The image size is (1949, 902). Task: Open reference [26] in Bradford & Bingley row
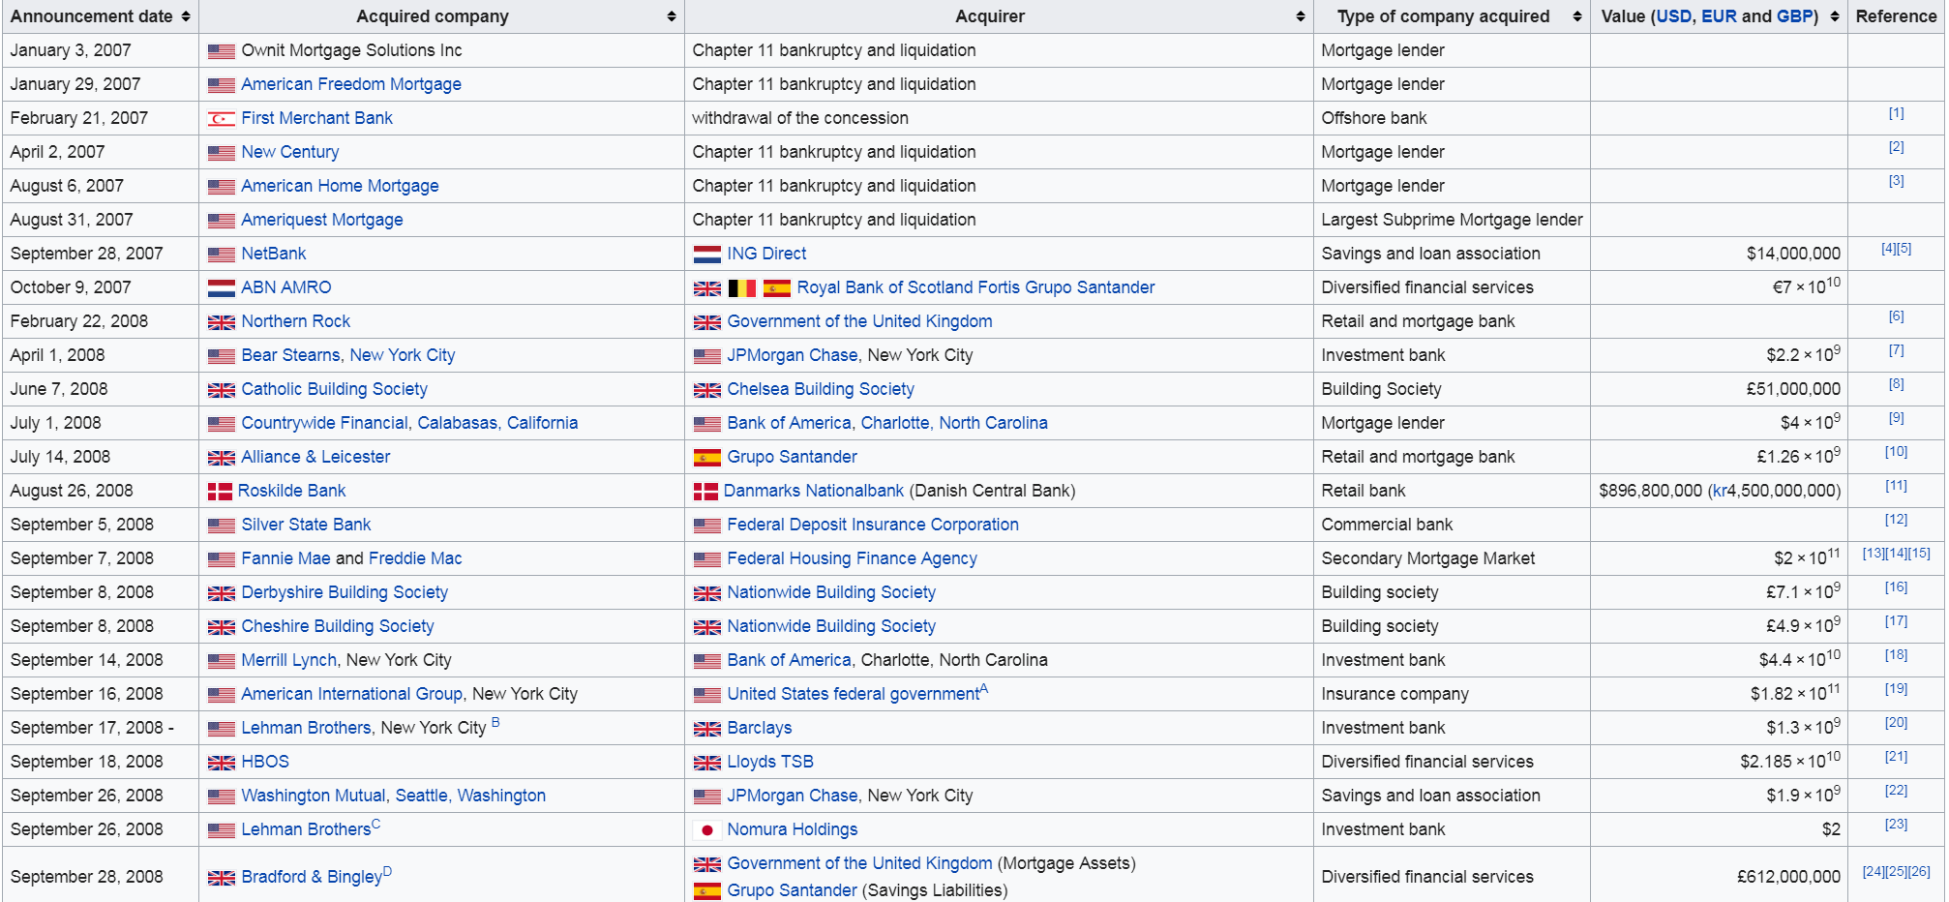click(x=1919, y=872)
